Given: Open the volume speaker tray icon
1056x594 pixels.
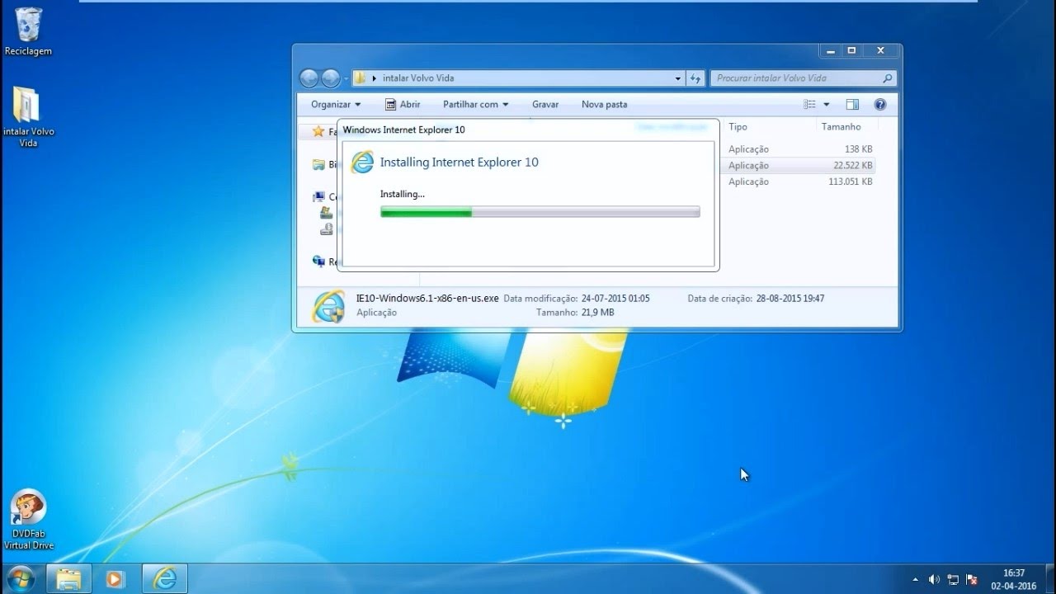Looking at the screenshot, I should tap(934, 579).
